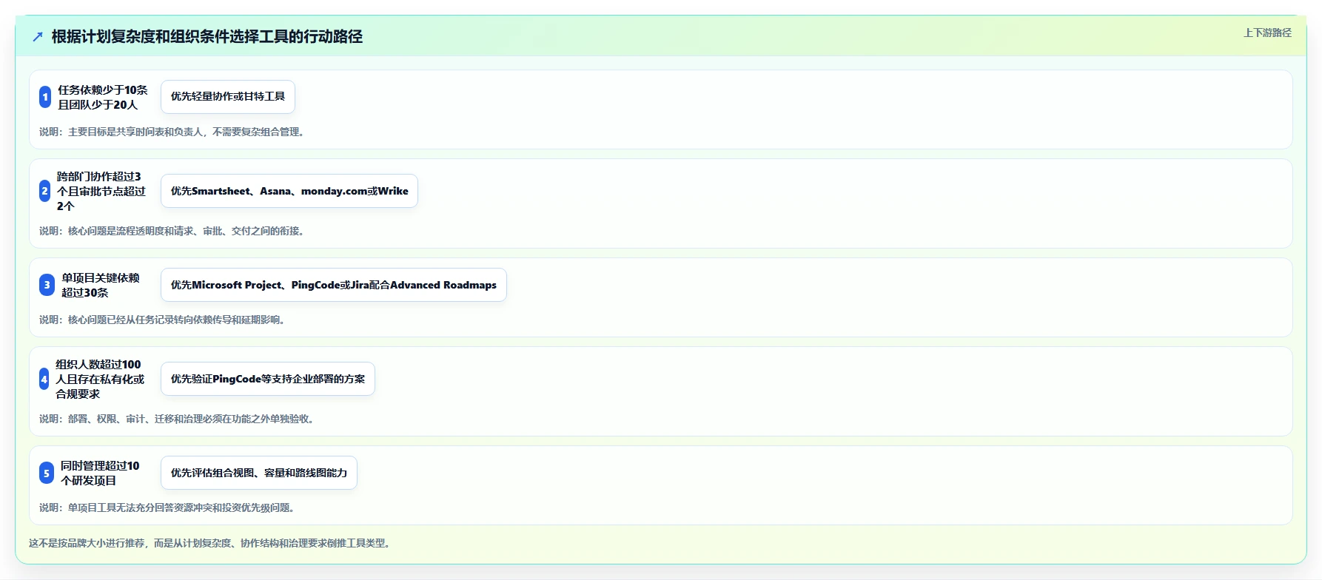Click the condition text 跨部门协作超过3个且审批节点超过2个
Image resolution: width=1322 pixels, height=580 pixels.
(x=101, y=191)
